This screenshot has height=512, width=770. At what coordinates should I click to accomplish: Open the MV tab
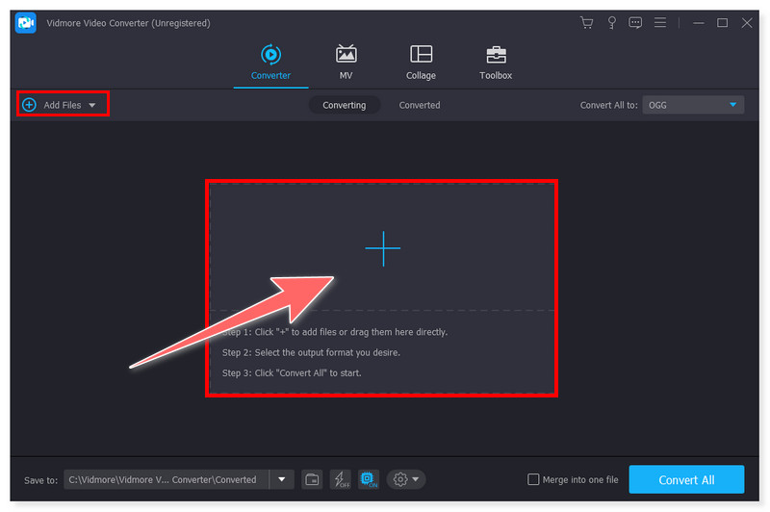pos(346,62)
